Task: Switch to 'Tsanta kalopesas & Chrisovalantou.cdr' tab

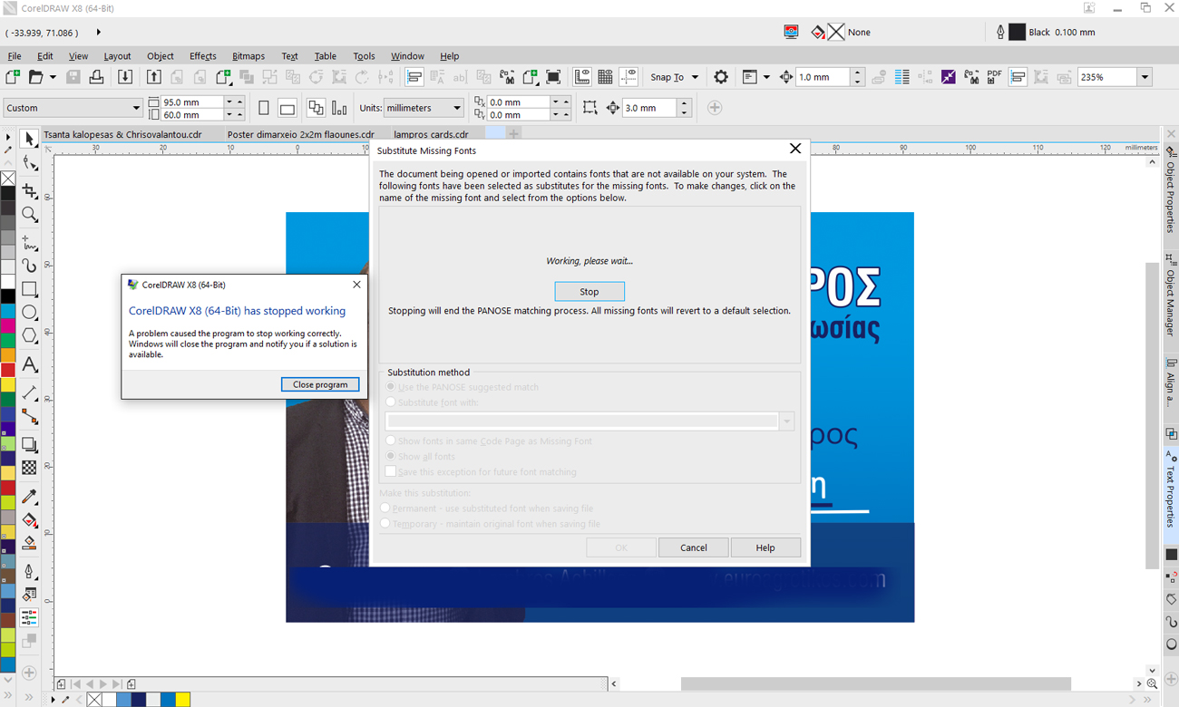Action: click(x=122, y=134)
